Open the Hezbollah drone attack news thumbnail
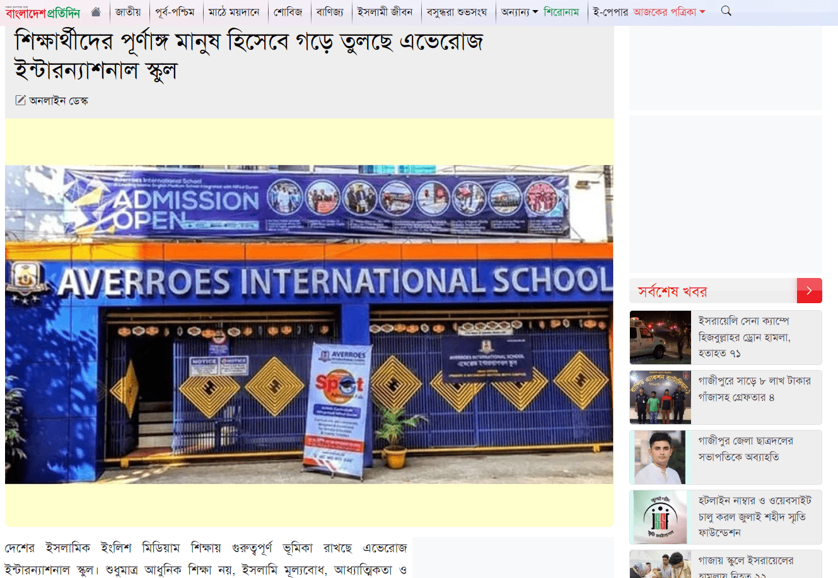The height and width of the screenshot is (578, 838). click(x=660, y=337)
